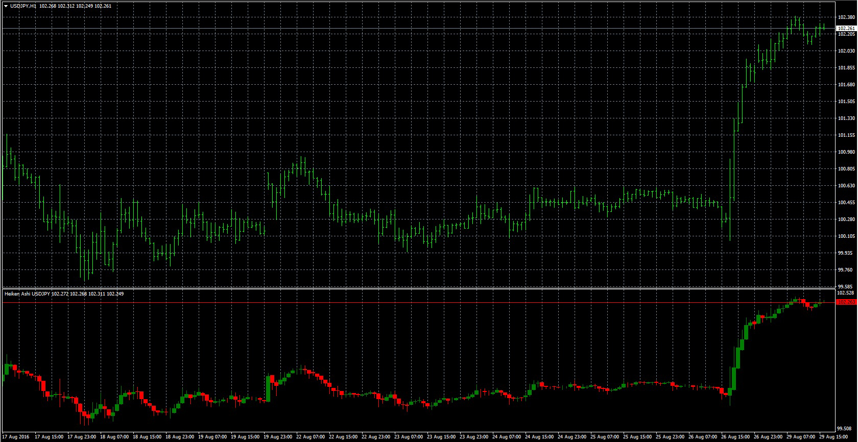Image resolution: width=858 pixels, height=442 pixels.
Task: Select the 23 Aug 15:00 time label
Action: tap(441, 437)
